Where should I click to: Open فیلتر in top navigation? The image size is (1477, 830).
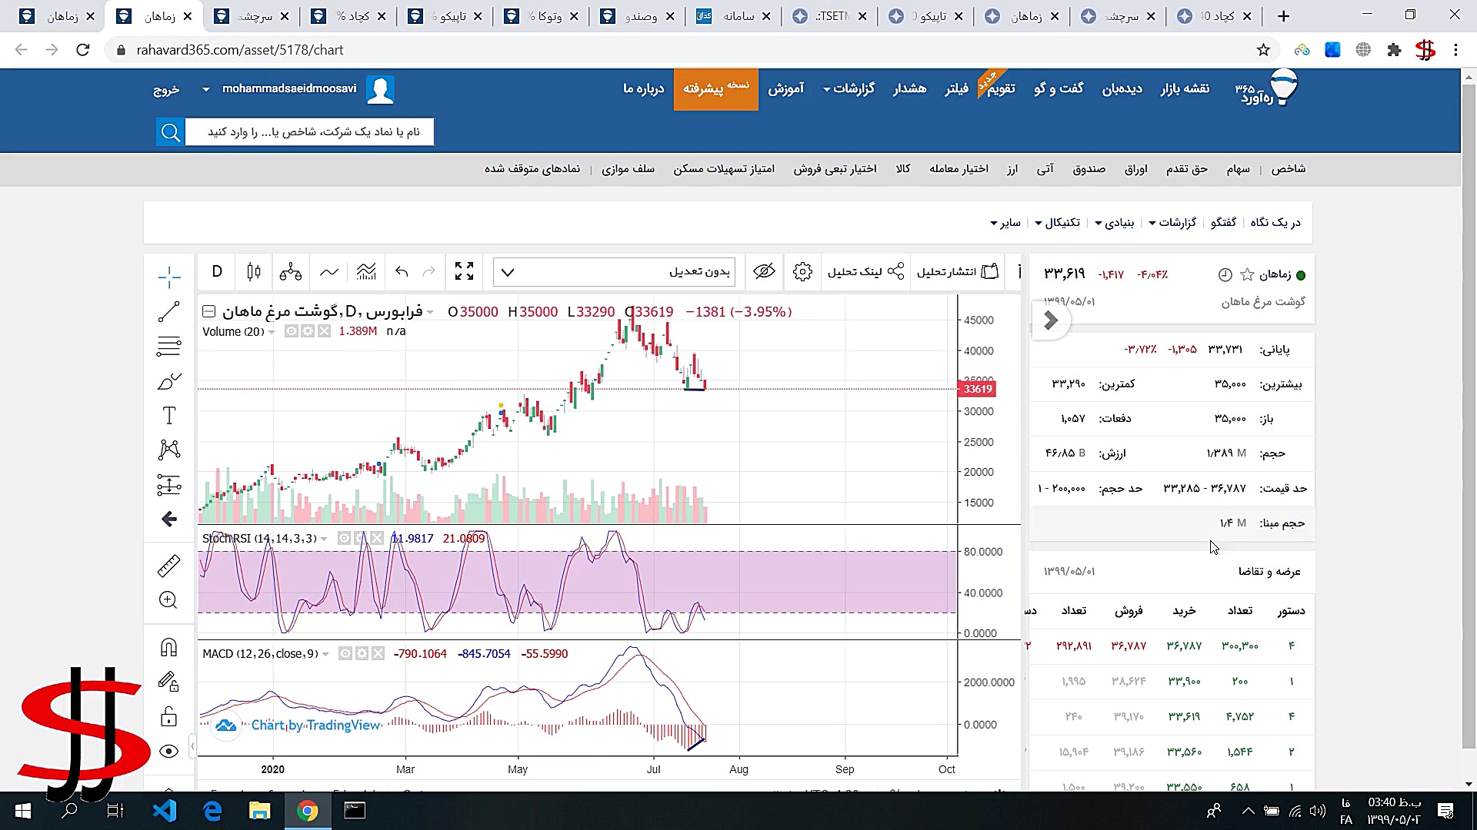(956, 88)
